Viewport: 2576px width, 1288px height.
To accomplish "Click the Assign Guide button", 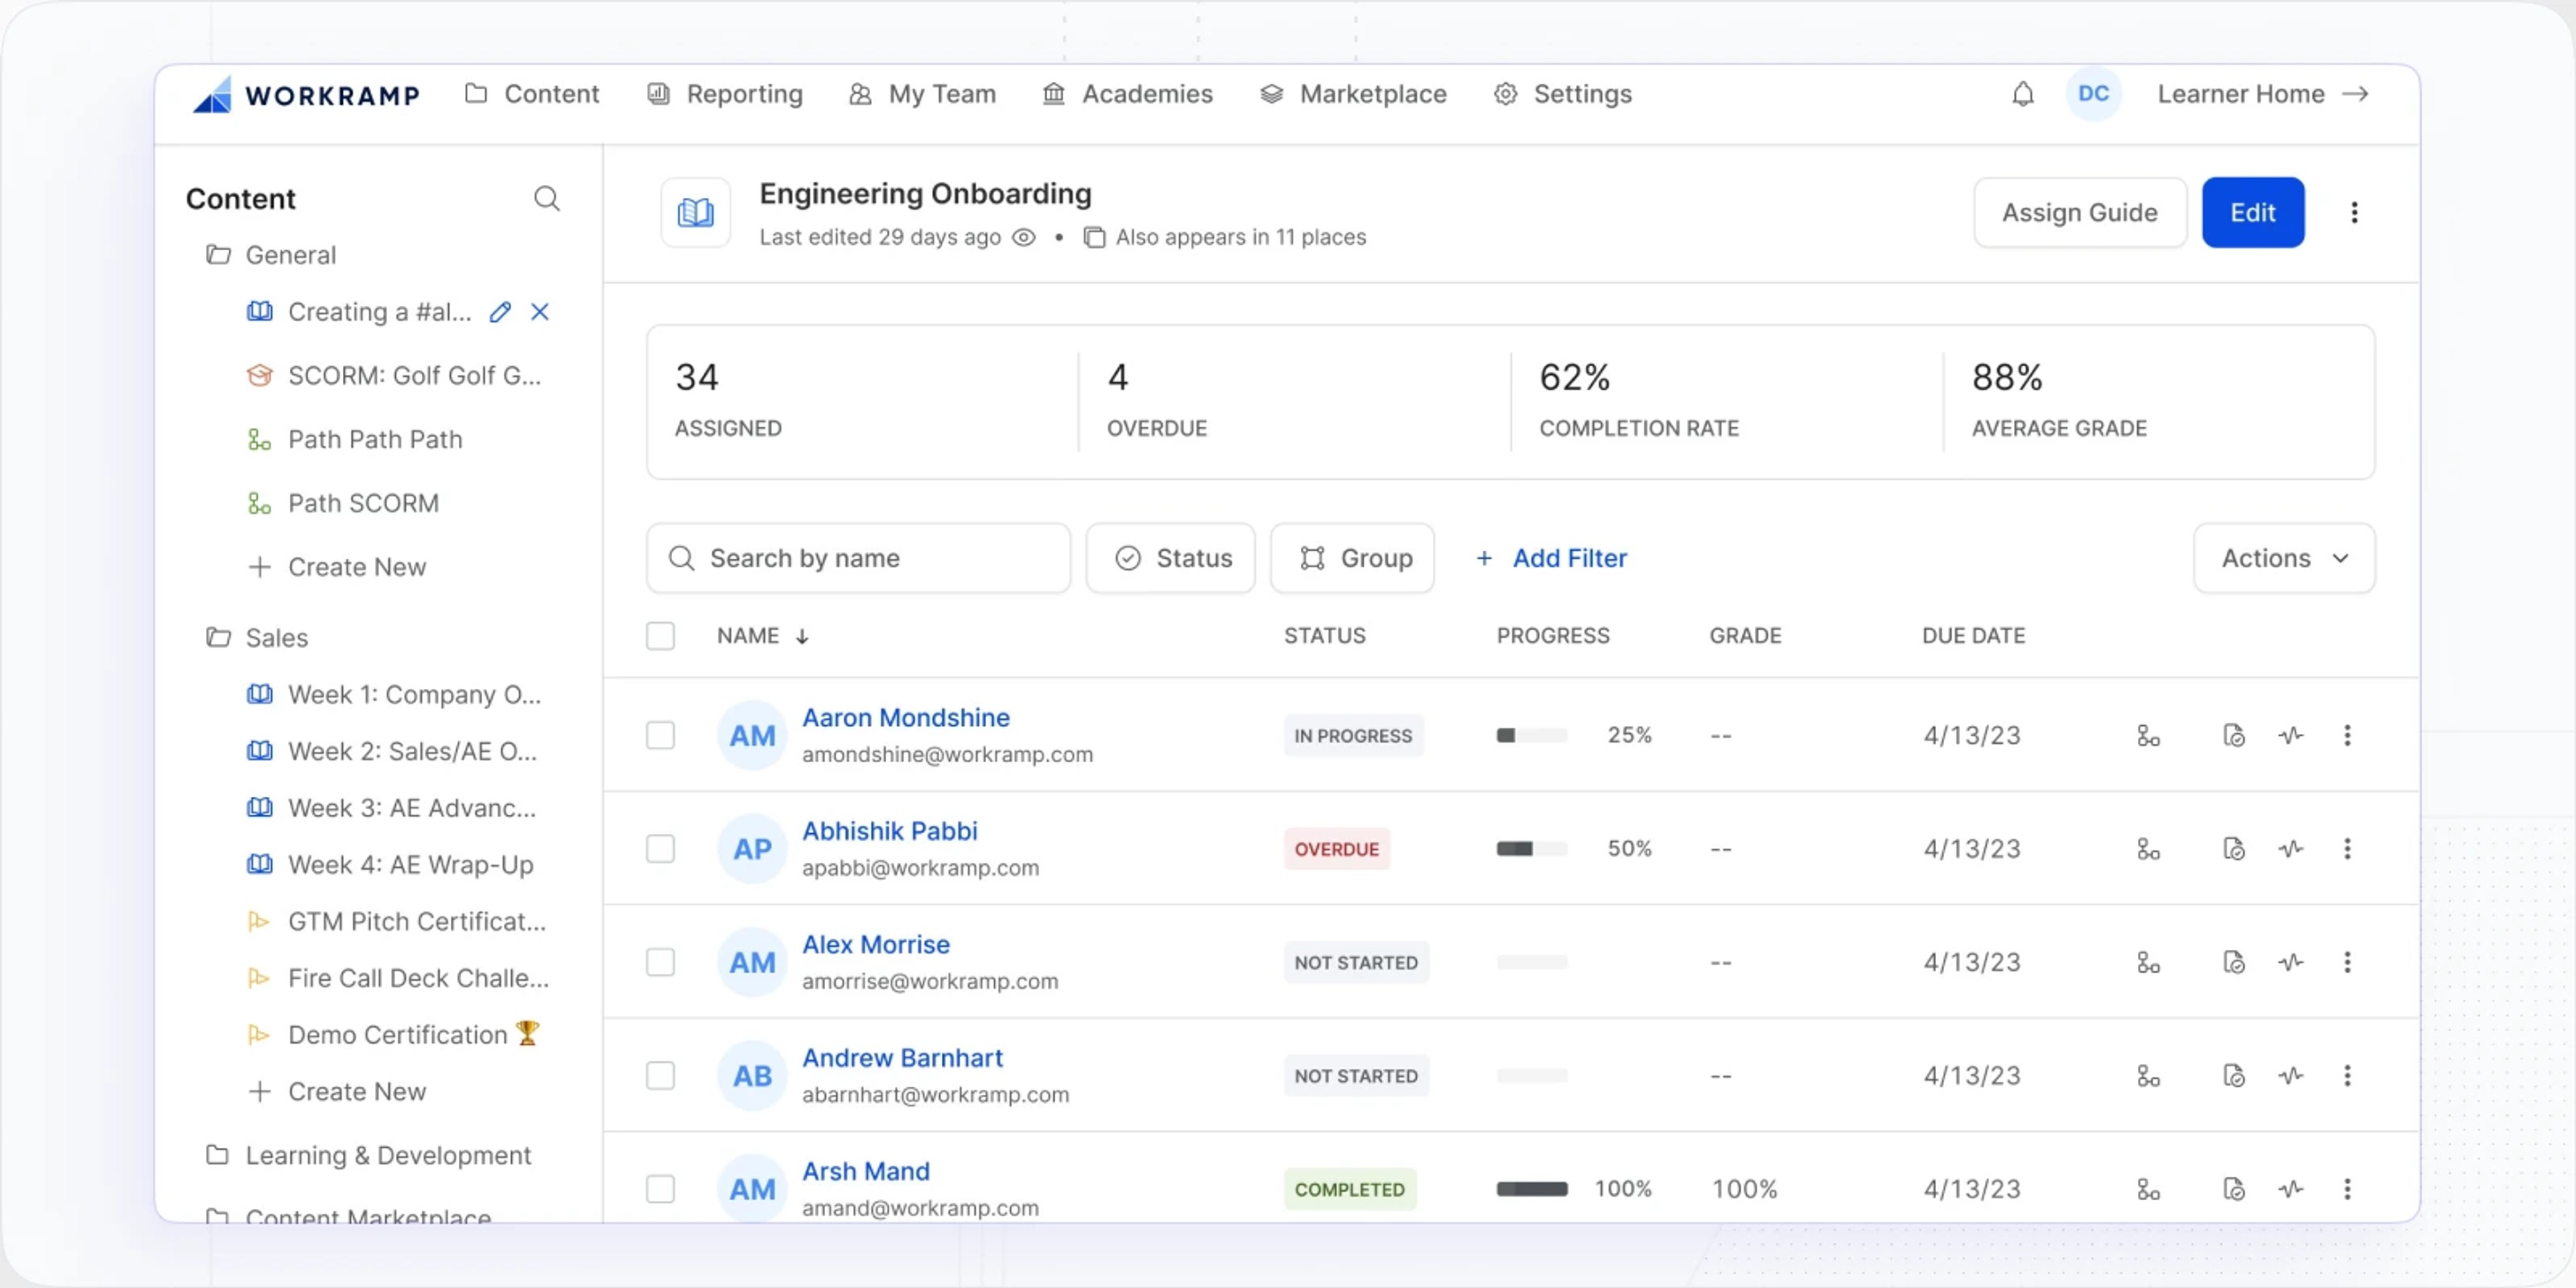I will point(2080,212).
